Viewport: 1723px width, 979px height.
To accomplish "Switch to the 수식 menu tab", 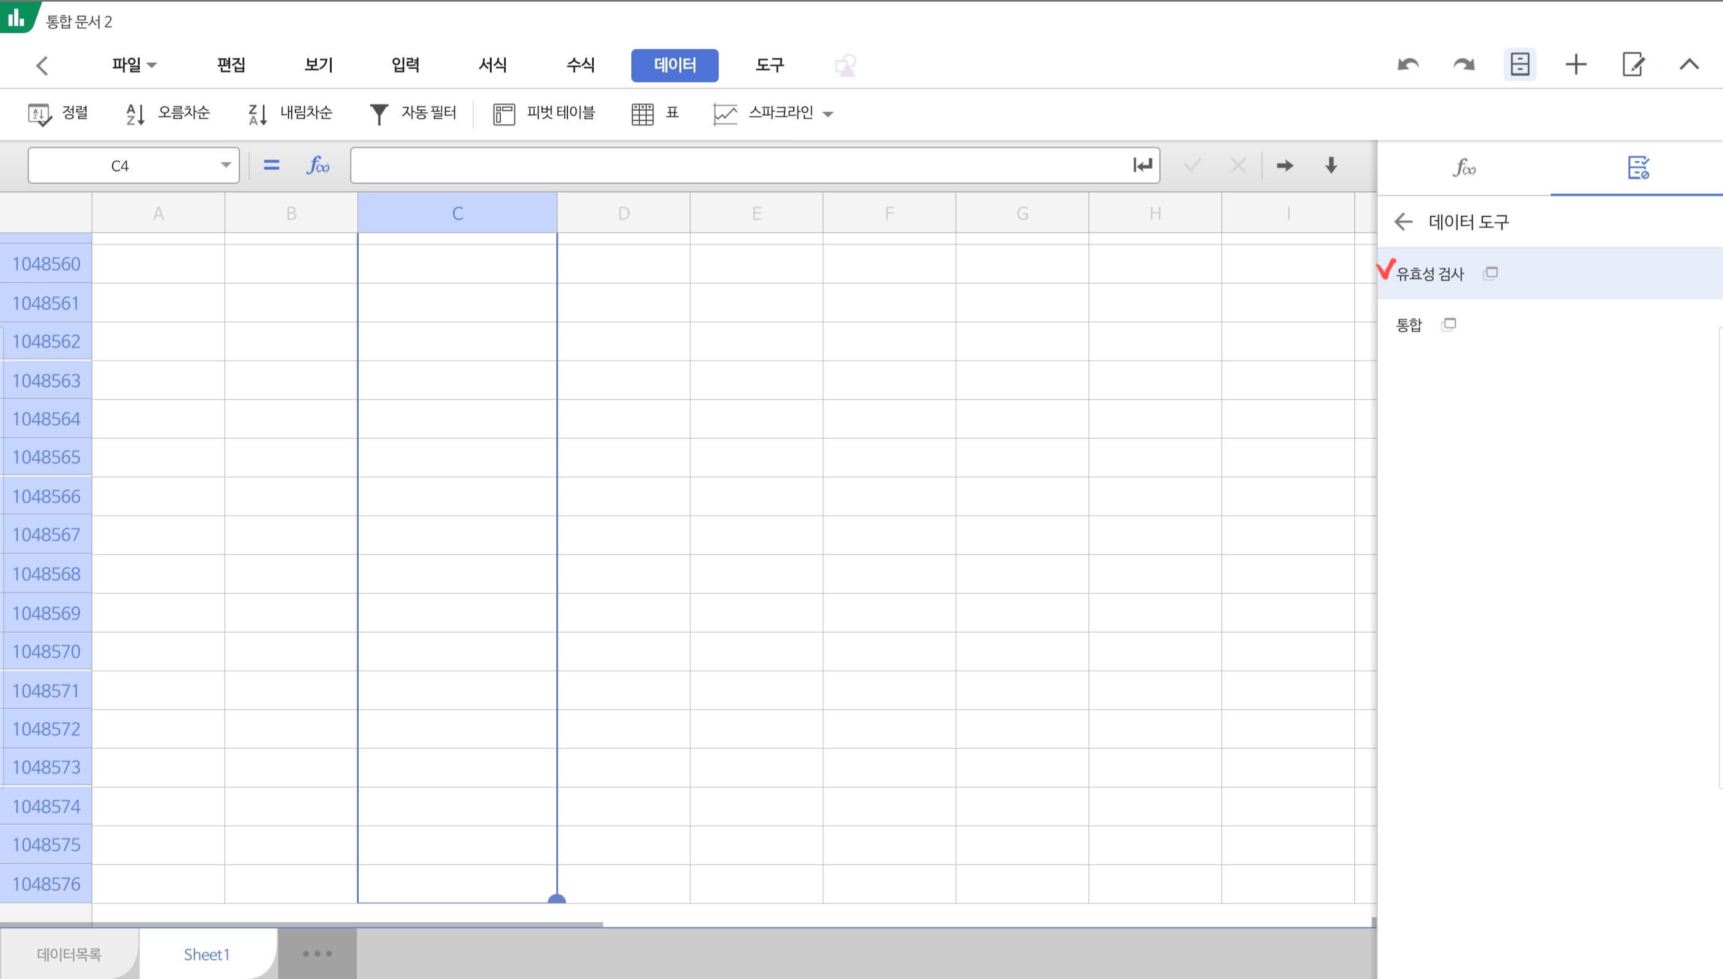I will pyautogui.click(x=580, y=65).
